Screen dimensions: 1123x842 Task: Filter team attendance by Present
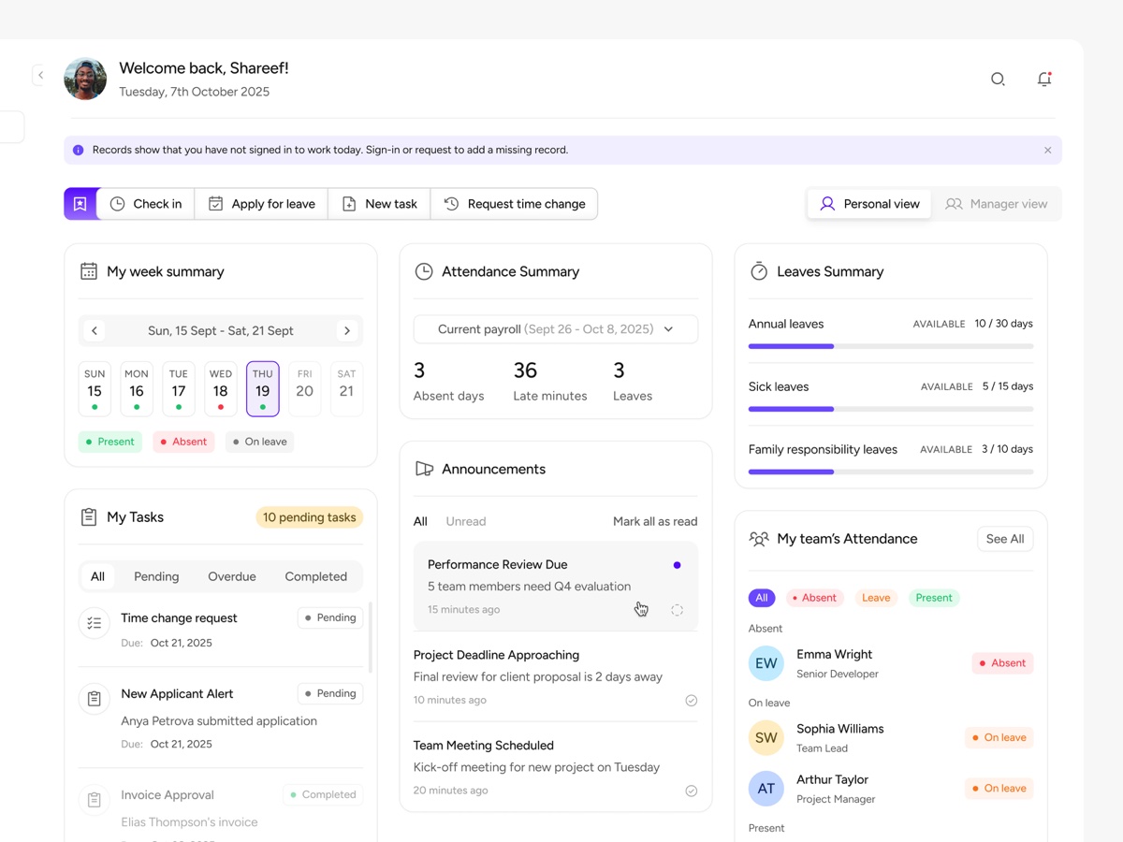(934, 598)
